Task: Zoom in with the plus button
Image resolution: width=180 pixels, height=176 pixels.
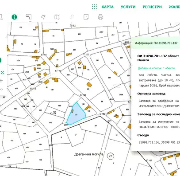Action: coord(1,81)
